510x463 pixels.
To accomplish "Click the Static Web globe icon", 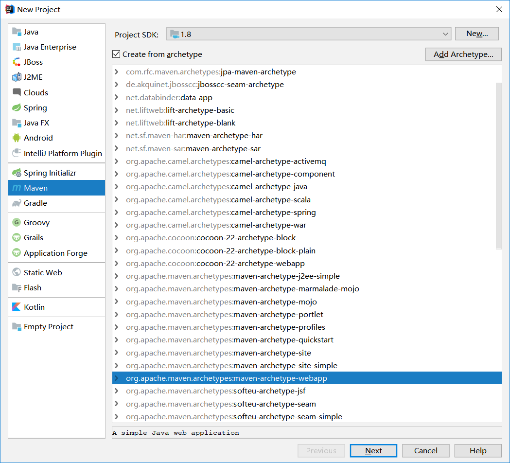I will (17, 272).
